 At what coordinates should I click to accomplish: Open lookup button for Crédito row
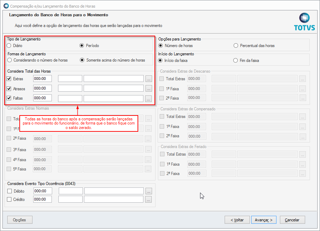148,199
